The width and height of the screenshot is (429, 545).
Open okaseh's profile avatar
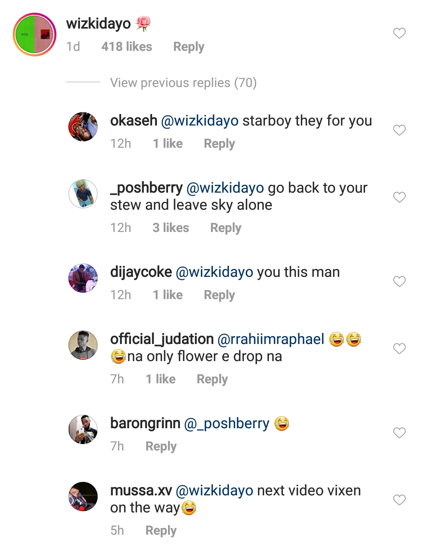[x=83, y=127]
